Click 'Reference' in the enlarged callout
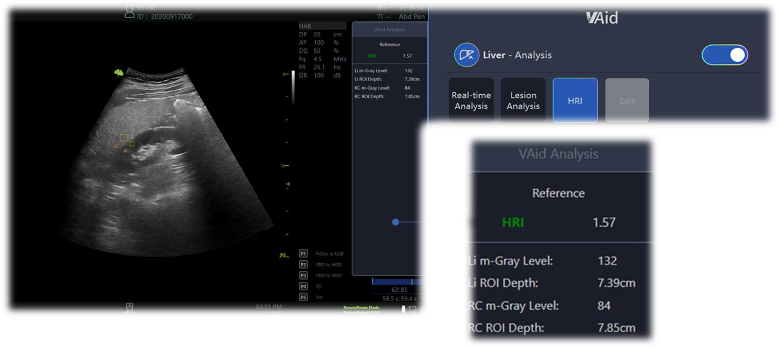This screenshot has width=779, height=348. 558,193
